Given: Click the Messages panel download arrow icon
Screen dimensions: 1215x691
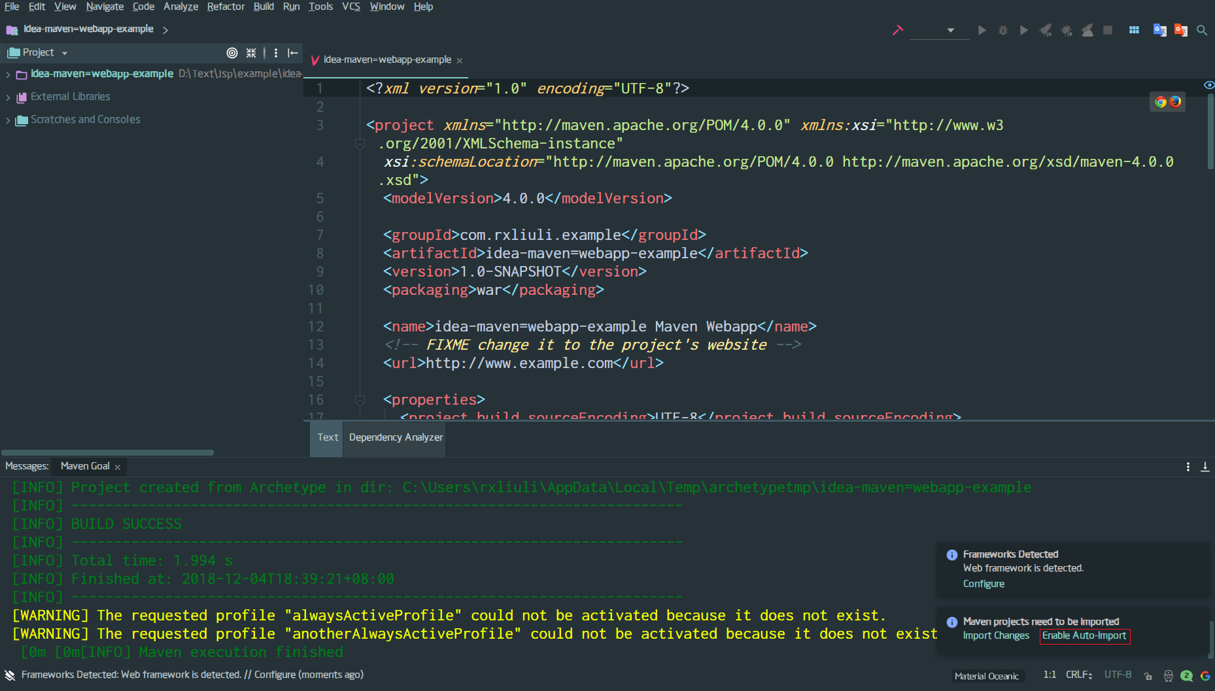Looking at the screenshot, I should pyautogui.click(x=1205, y=467).
